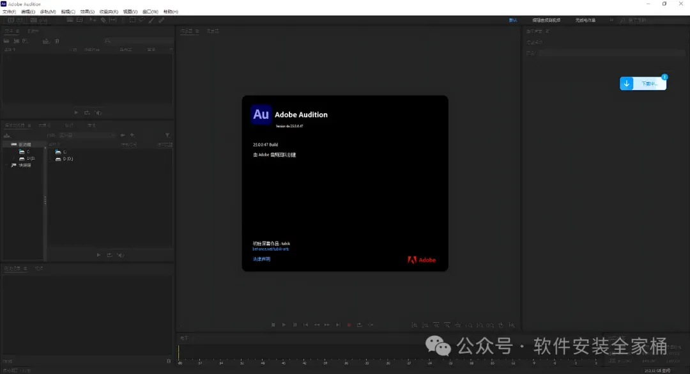Viewport: 690px width, 374px height.
Task: Switch to Multitrack editor view
Action: coord(39,20)
